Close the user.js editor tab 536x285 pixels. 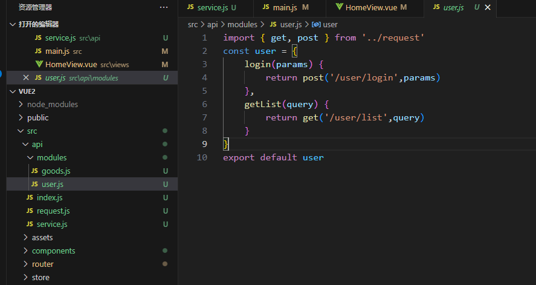click(x=488, y=7)
